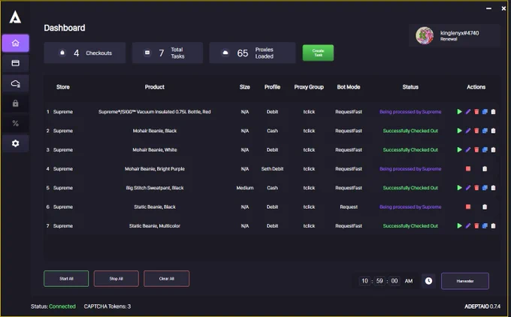Image resolution: width=511 pixels, height=317 pixels.
Task: Select the 'Medium' size cell
Action: (245, 188)
